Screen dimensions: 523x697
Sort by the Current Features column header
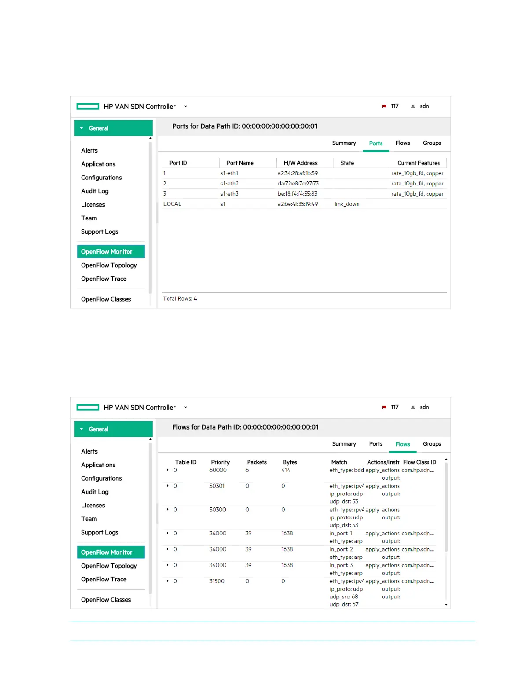point(418,163)
